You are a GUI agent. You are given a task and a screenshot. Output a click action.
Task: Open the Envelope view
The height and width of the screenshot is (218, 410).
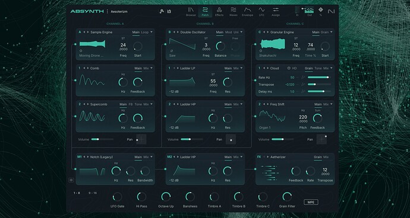[247, 12]
